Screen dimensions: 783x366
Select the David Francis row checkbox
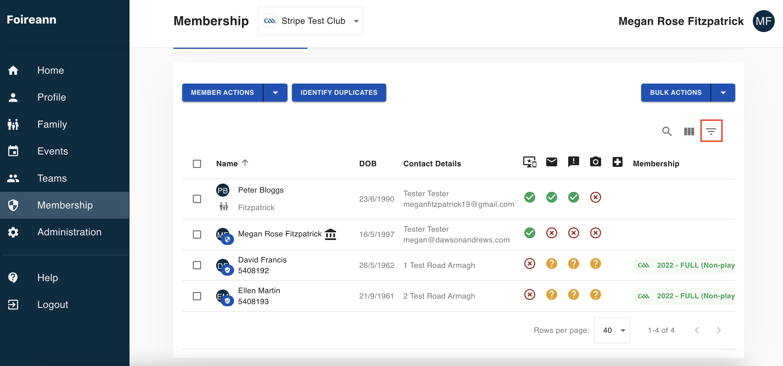[197, 265]
